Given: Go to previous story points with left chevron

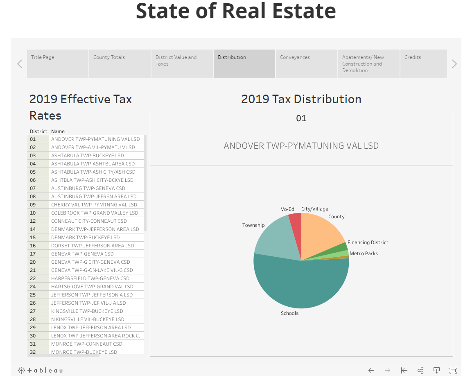Looking at the screenshot, I should coord(19,64).
